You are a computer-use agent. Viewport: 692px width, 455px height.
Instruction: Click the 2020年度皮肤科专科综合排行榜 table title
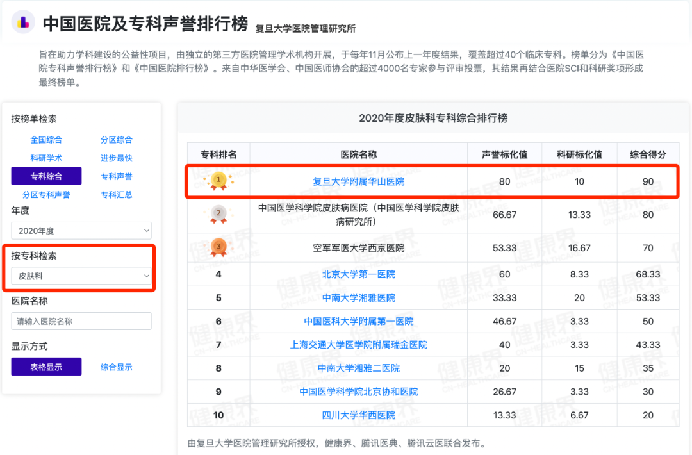coord(433,118)
